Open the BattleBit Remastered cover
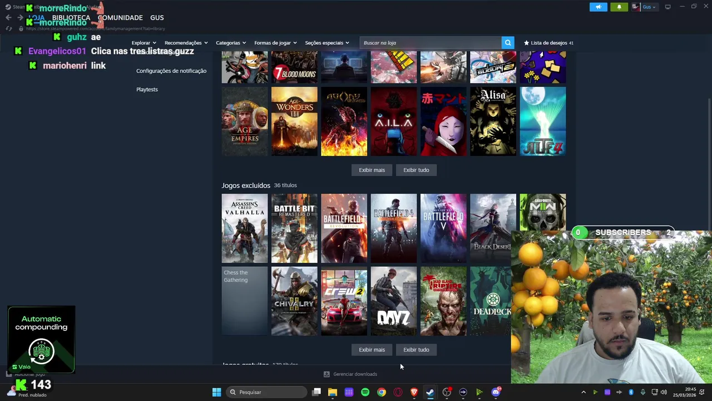The width and height of the screenshot is (712, 401). 294,228
